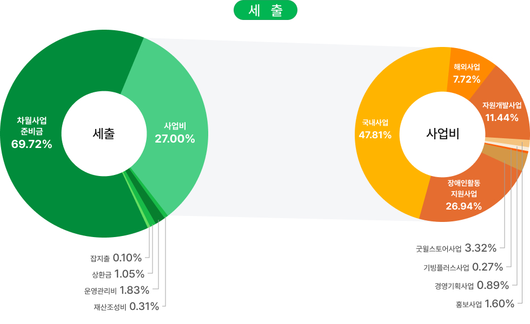Select the 차월사업 준비금 69.72% segment

[x=31, y=132]
